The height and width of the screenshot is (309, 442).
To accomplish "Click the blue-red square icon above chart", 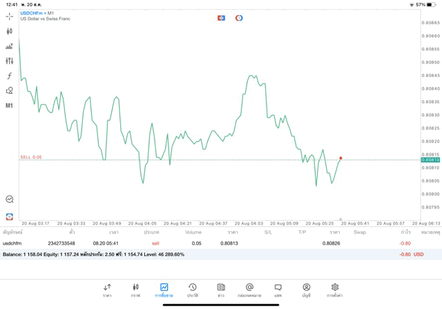I will [x=221, y=18].
